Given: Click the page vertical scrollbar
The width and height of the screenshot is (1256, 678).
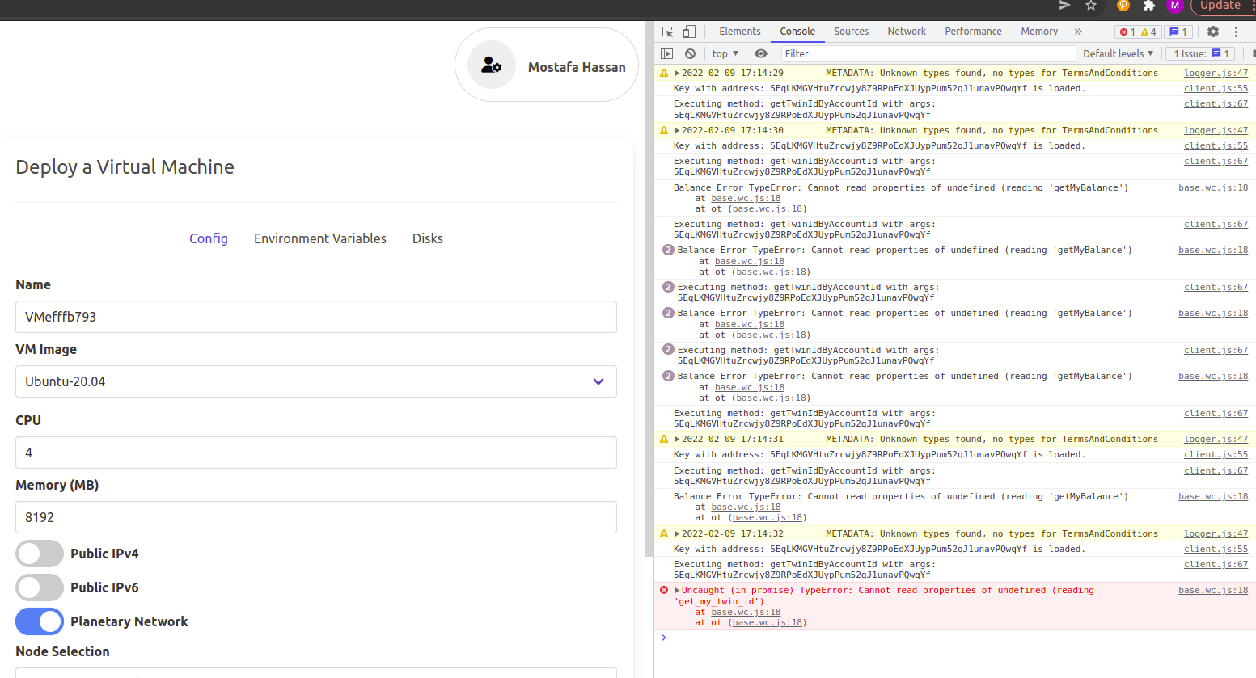Looking at the screenshot, I should 649,288.
